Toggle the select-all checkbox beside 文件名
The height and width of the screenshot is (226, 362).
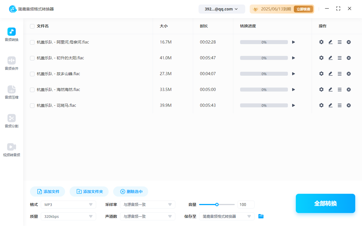pyautogui.click(x=32, y=26)
